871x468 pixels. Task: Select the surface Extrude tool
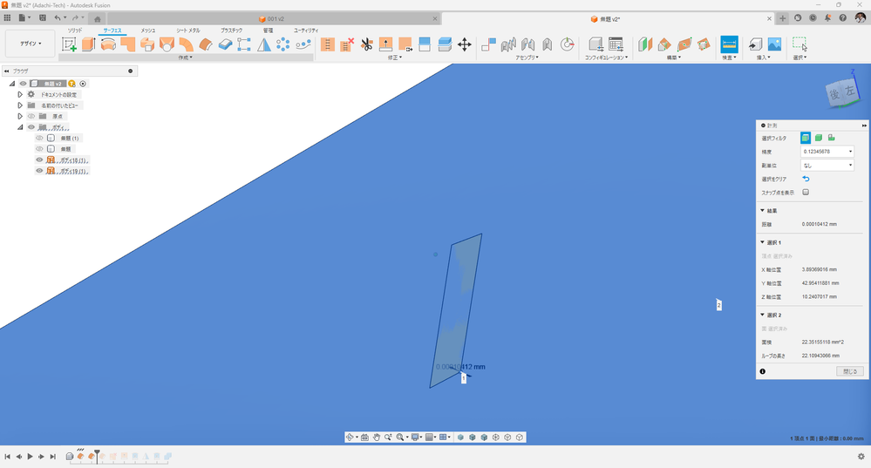[x=89, y=44]
